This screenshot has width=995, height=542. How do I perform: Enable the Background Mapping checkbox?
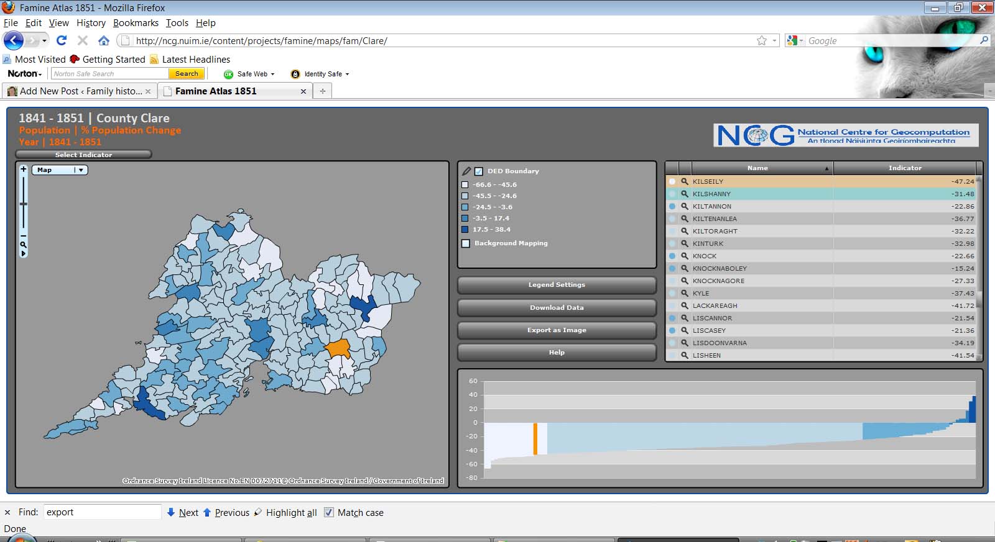[466, 243]
